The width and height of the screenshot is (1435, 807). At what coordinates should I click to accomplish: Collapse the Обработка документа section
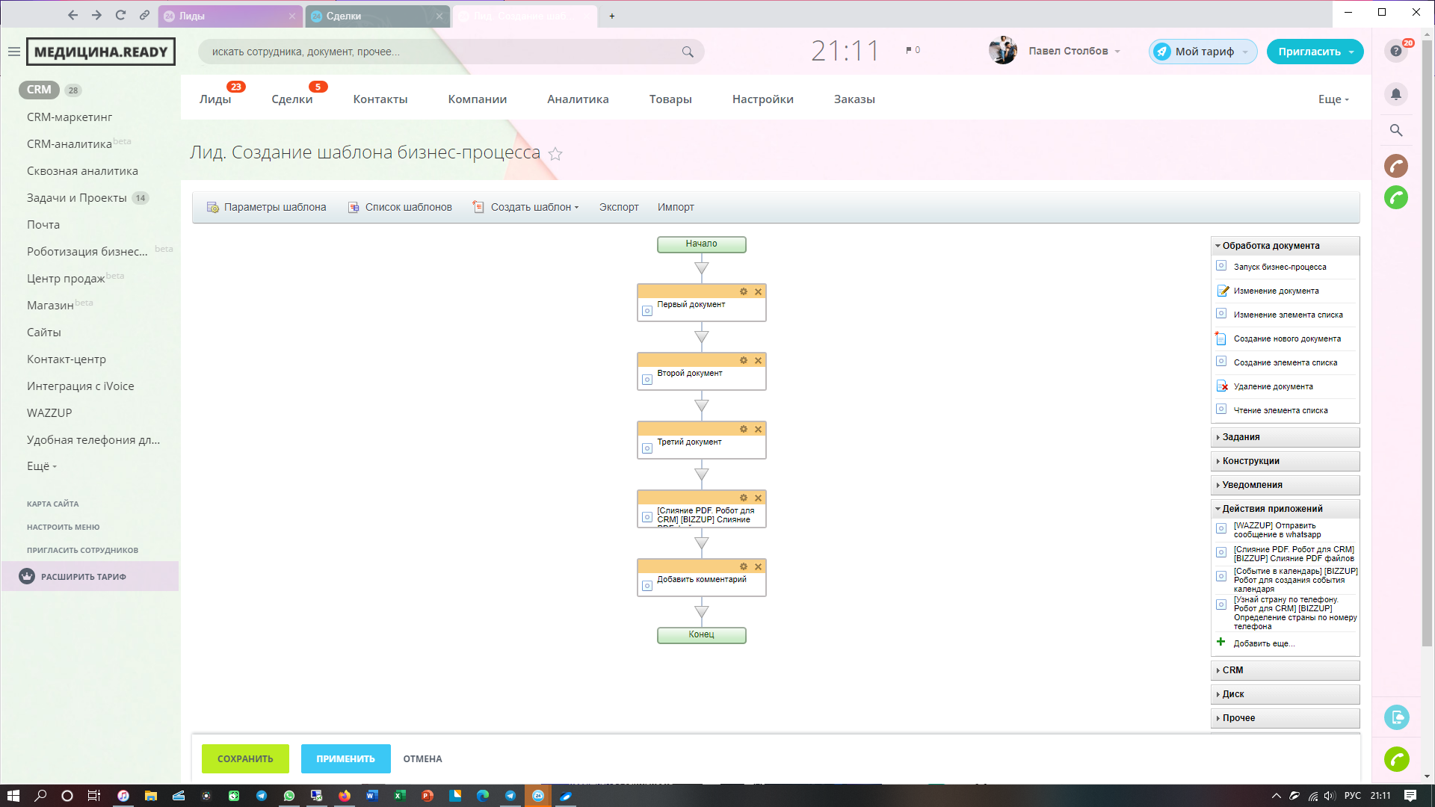[1271, 246]
